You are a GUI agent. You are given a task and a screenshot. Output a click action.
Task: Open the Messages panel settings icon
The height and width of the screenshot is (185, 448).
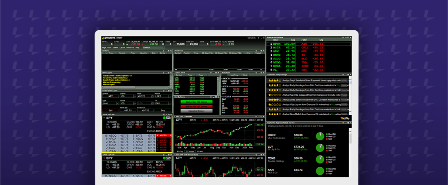pyautogui.click(x=163, y=73)
